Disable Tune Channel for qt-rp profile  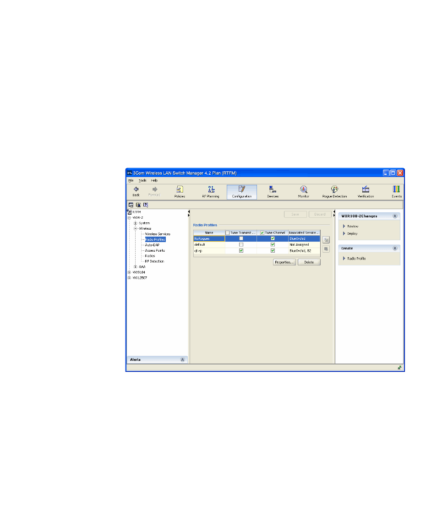tap(273, 250)
